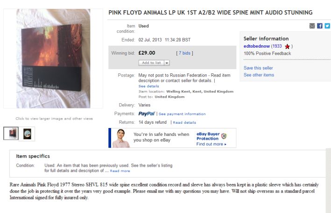Viewport: 331px width, 213px height.
Task: Open the 7 bids history link
Action: tap(184, 53)
